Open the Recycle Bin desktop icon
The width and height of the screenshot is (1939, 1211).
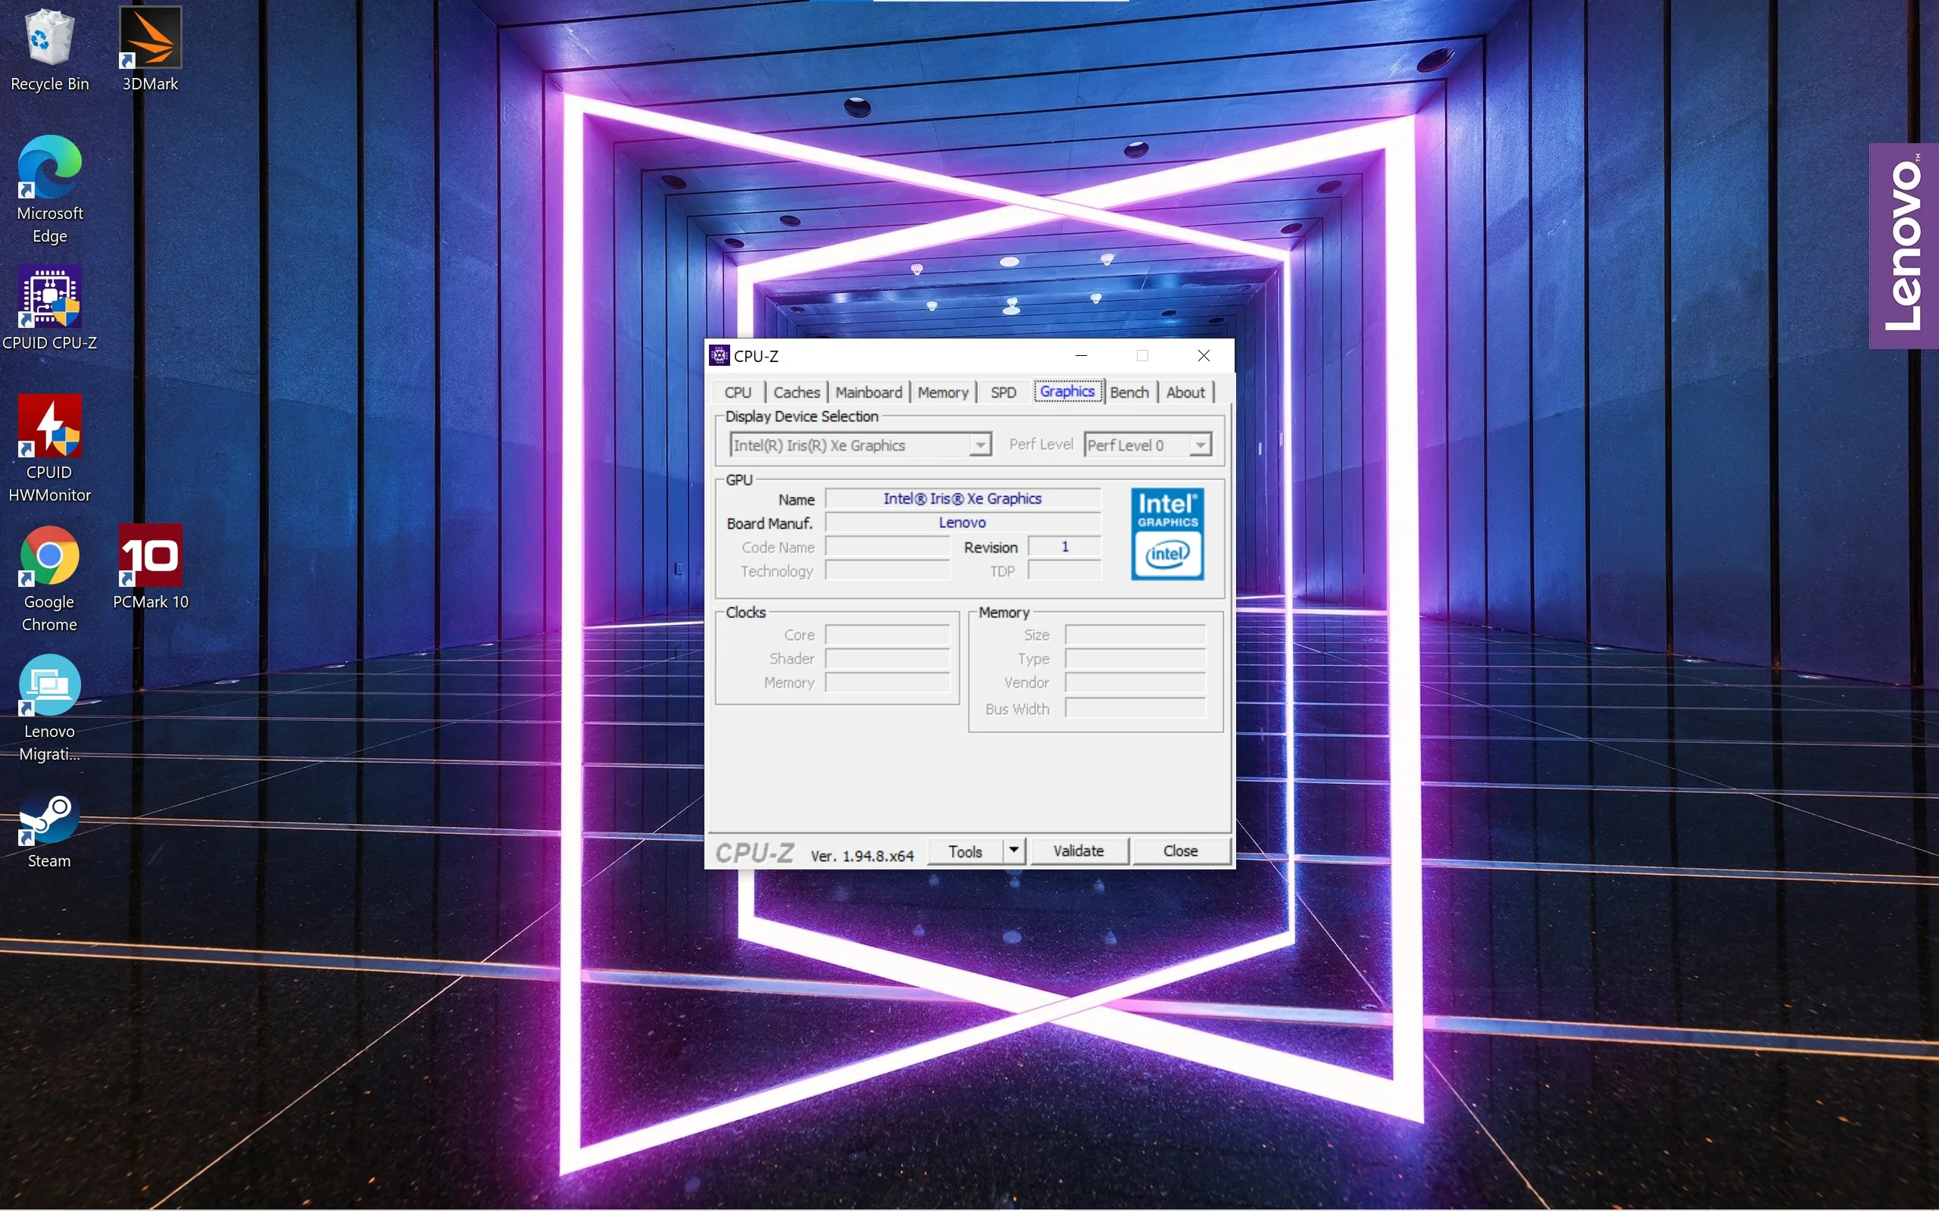pos(50,50)
